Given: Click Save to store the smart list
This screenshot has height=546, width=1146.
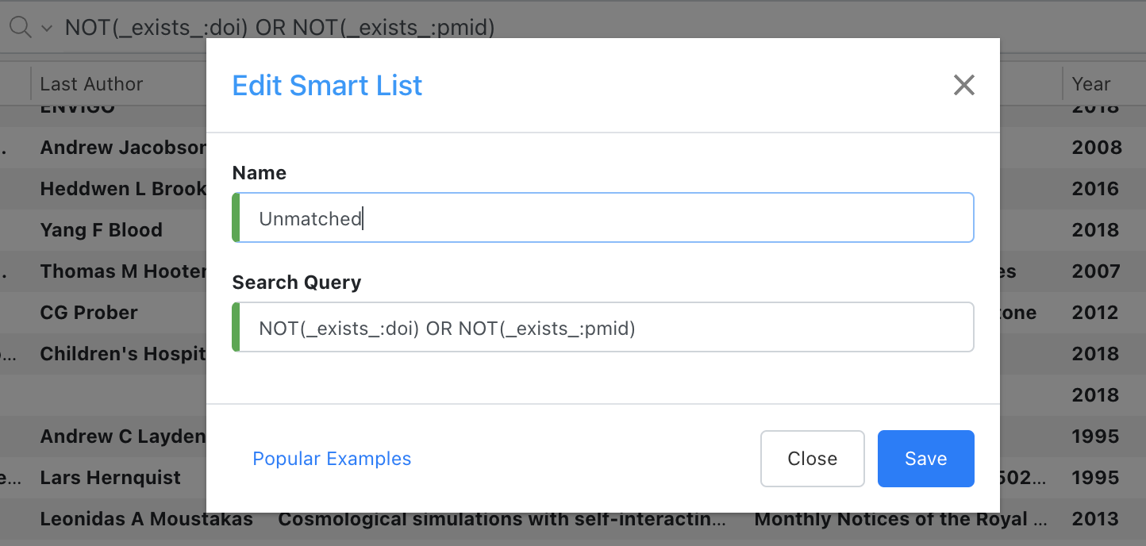Looking at the screenshot, I should [x=925, y=458].
